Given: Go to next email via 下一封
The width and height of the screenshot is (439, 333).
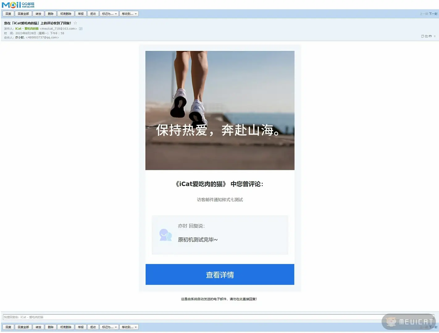Looking at the screenshot, I should (433, 14).
